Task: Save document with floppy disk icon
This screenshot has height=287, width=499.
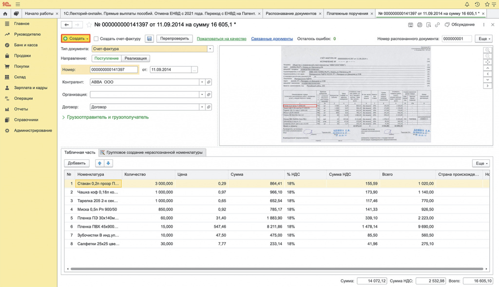Action: [x=149, y=38]
